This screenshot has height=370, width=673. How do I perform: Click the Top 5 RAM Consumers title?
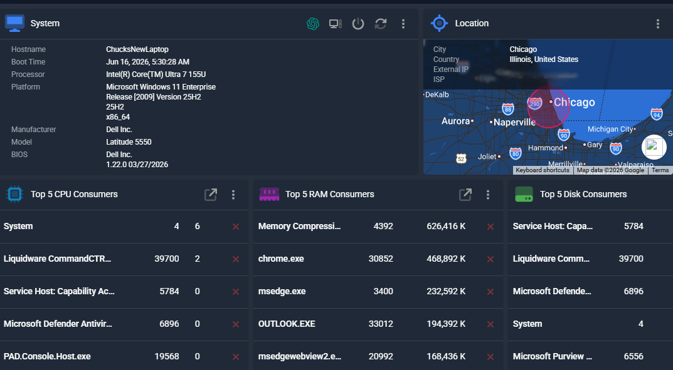tap(330, 194)
